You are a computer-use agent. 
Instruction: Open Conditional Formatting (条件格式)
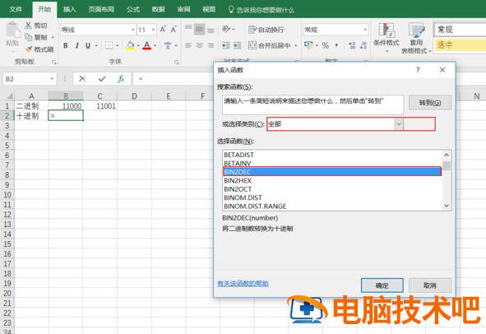click(386, 37)
